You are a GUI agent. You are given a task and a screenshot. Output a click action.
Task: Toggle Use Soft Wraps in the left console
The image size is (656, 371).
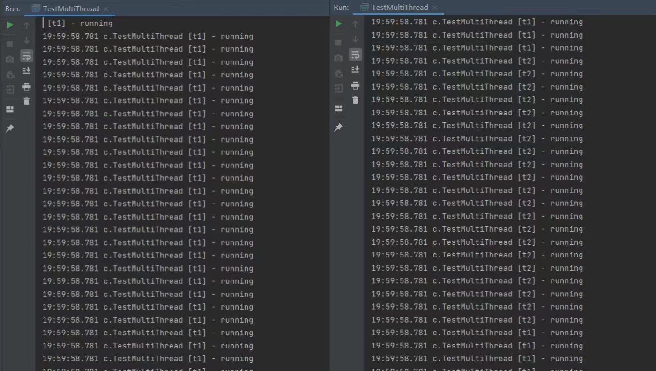[26, 55]
